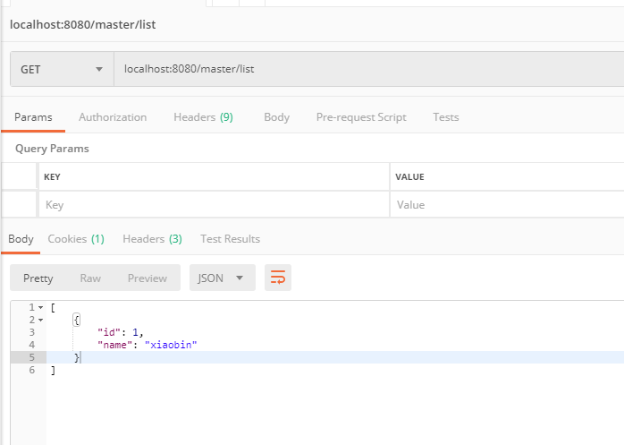Collapse the JSON array at line 1
Viewport: 624px width, 445px height.
(40, 308)
